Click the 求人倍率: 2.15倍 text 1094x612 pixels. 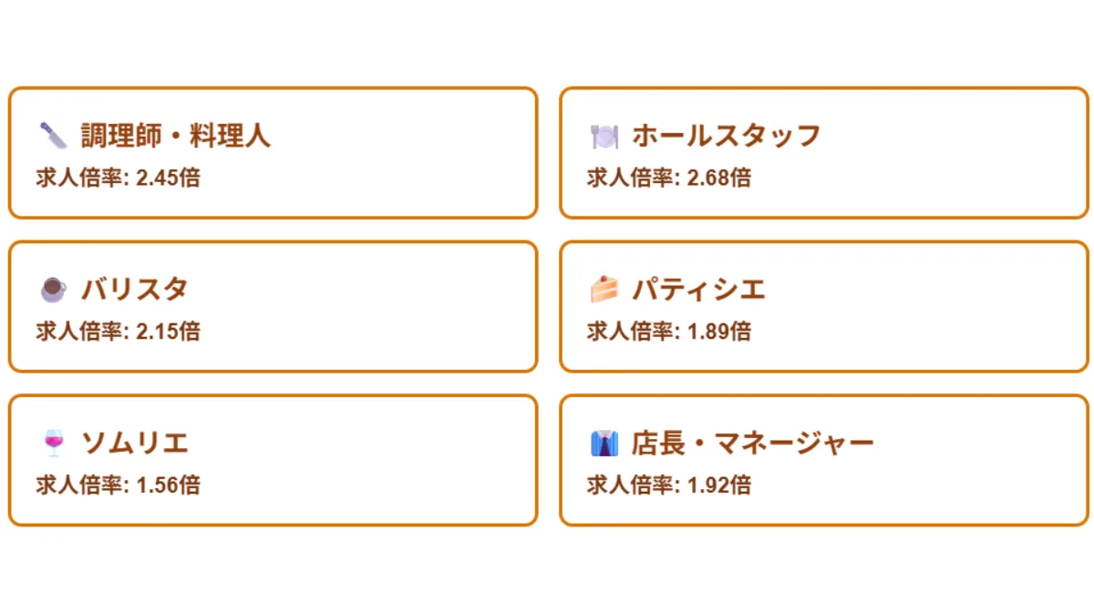coord(119,331)
